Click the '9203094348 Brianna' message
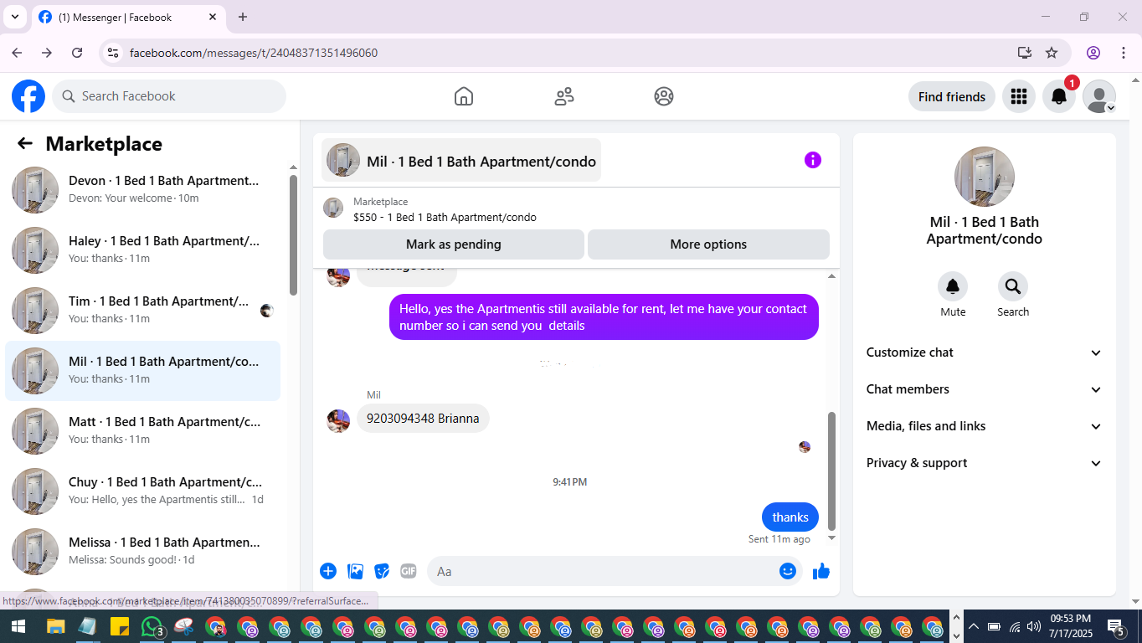 click(x=423, y=419)
